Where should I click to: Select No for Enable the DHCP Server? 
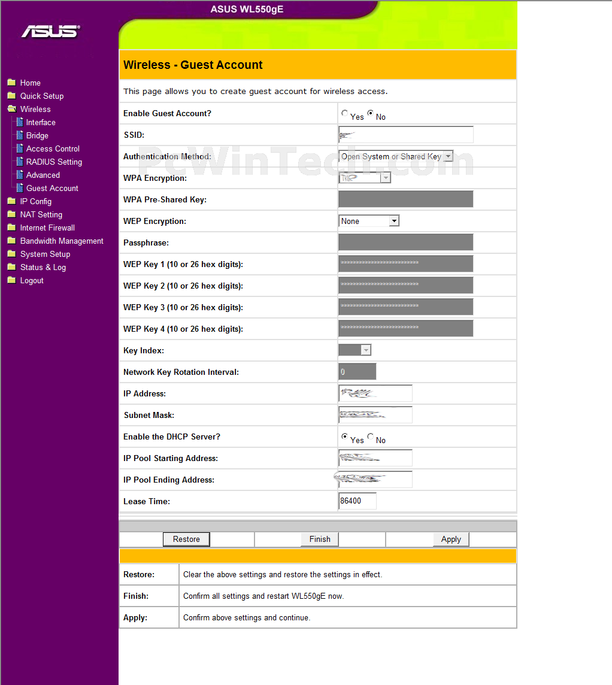[371, 437]
